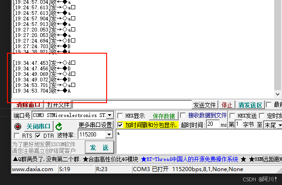This screenshot has width=282, height=185.
Task: Click the green refresh port icon
Action: click(59, 126)
